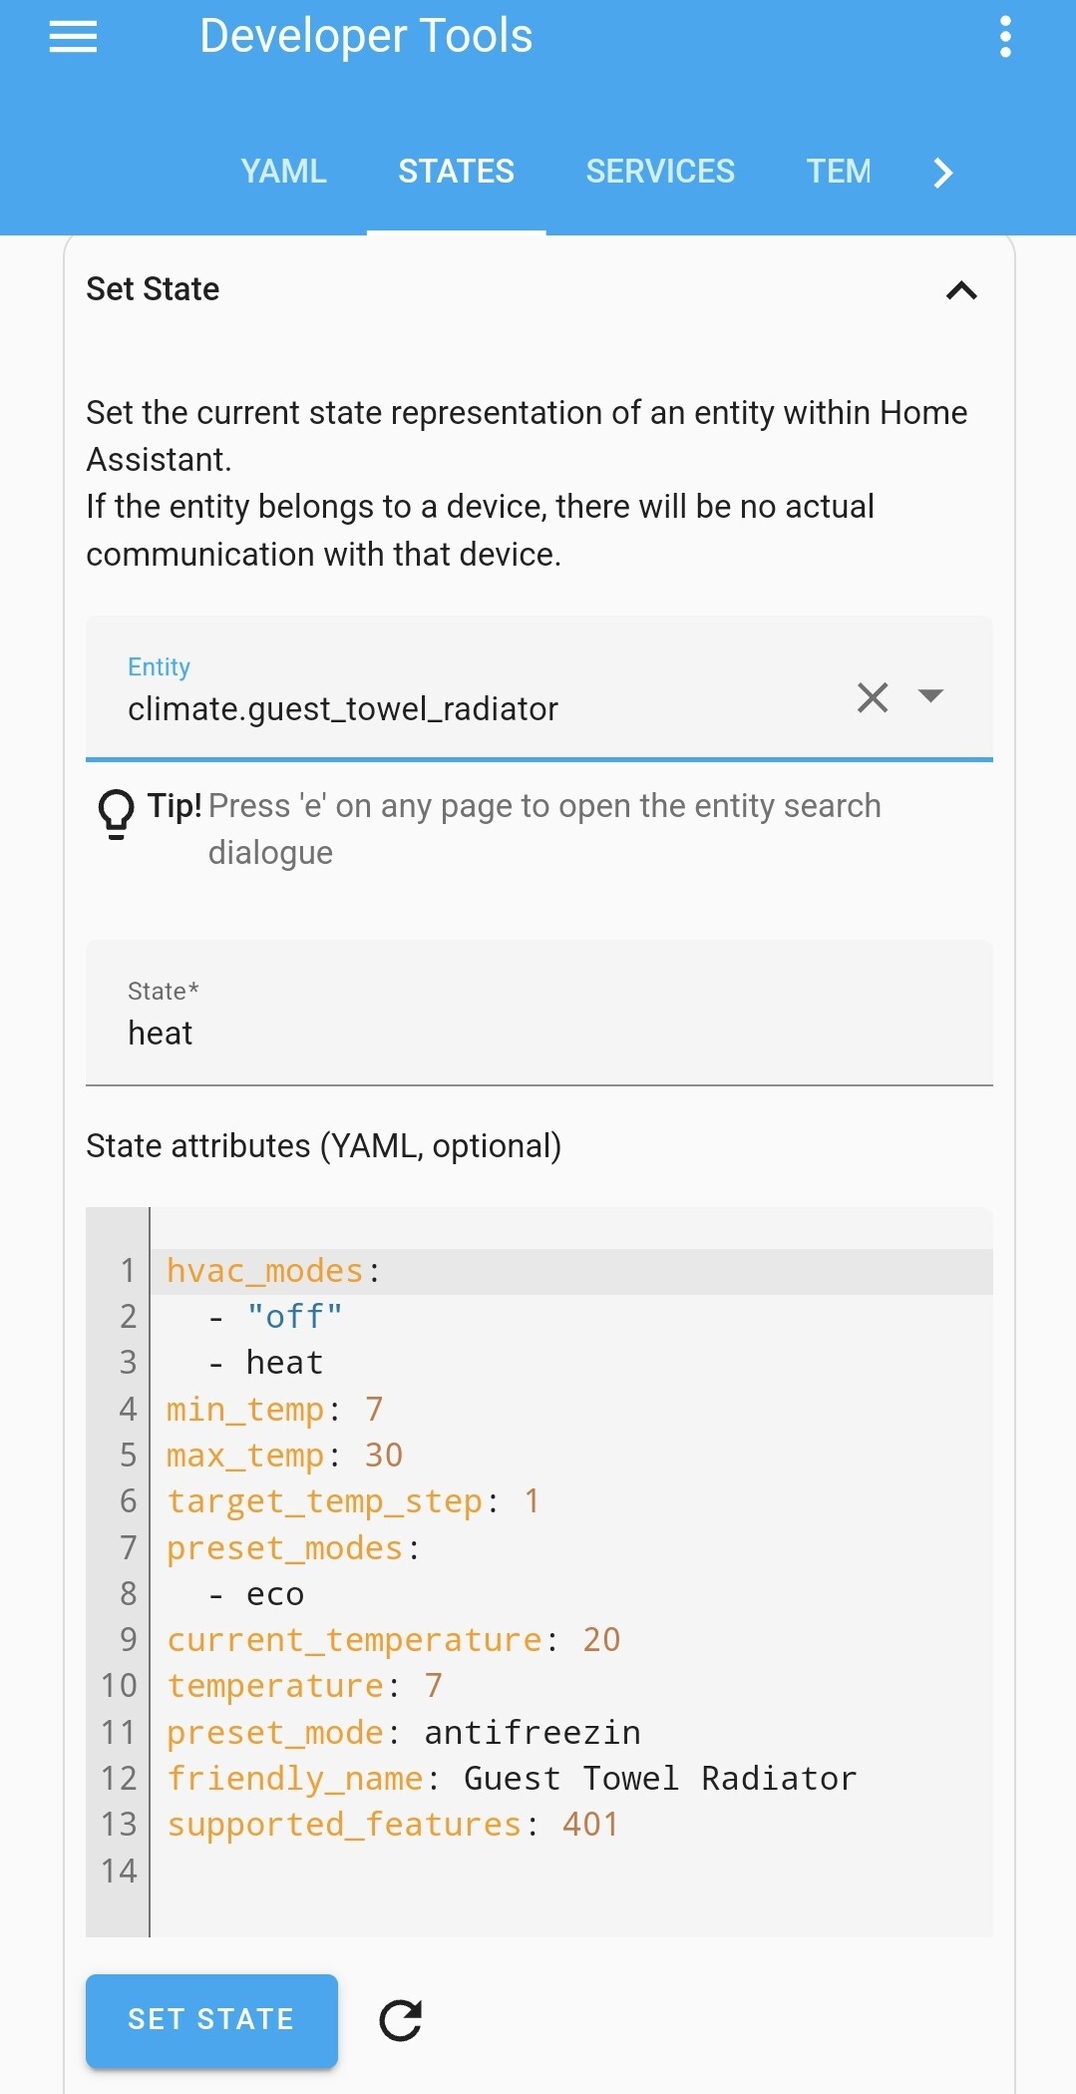Click preset_mode: antifreezin line

[403, 1733]
